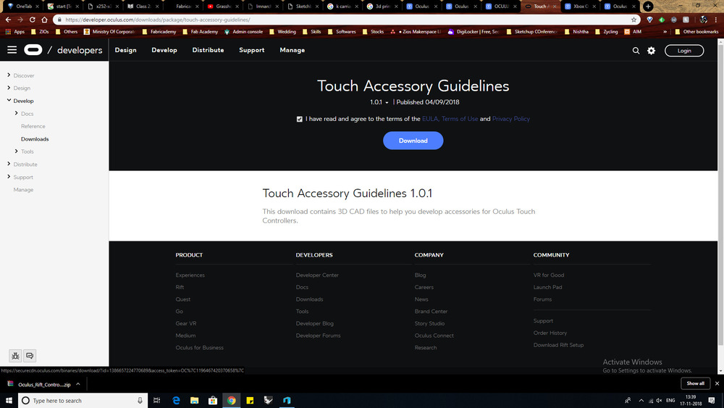Select Reference in the sidebar

pos(33,126)
